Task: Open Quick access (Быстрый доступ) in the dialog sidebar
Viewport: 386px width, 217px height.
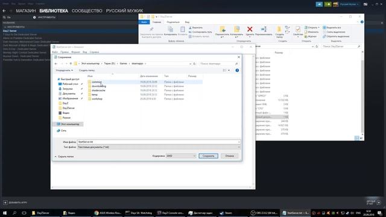Action: [x=70, y=79]
